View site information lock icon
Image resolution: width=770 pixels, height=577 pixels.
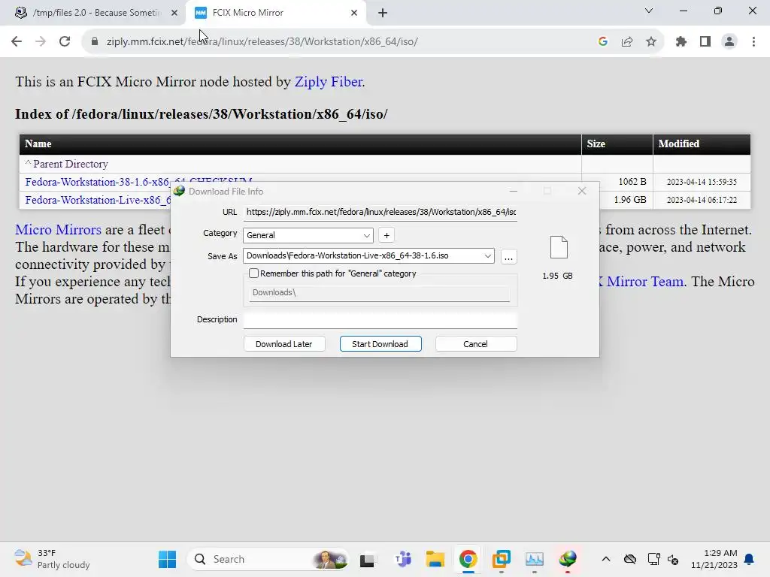click(x=95, y=42)
